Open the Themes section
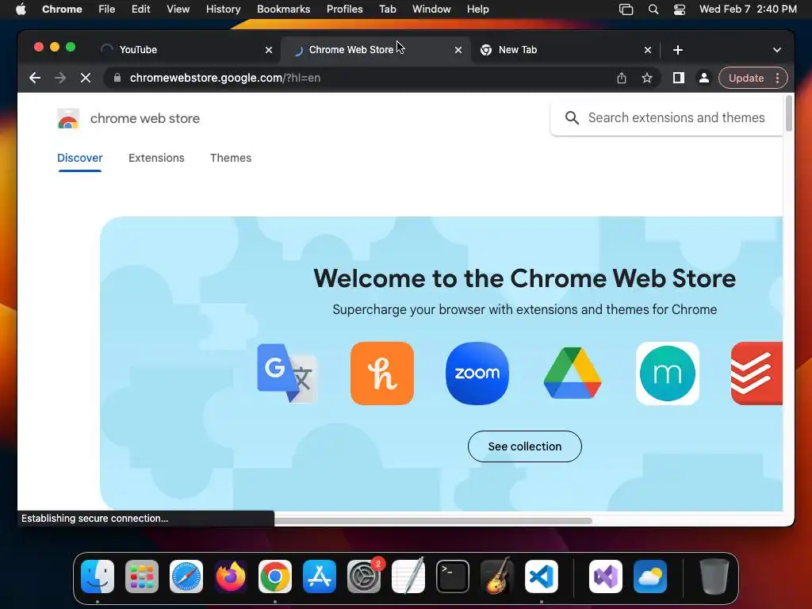812x609 pixels. pyautogui.click(x=231, y=158)
